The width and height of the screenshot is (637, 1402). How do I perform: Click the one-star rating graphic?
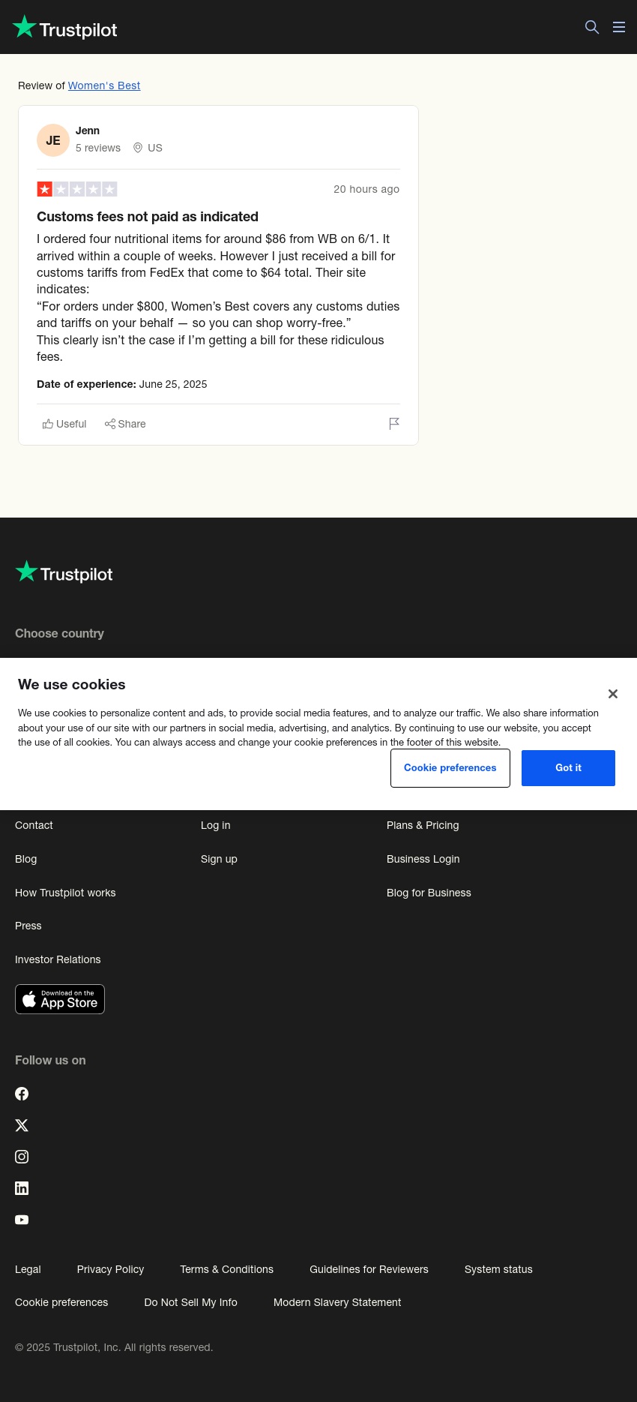tap(77, 189)
